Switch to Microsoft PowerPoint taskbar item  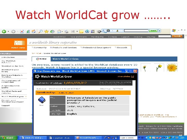pyautogui.click(x=88, y=138)
